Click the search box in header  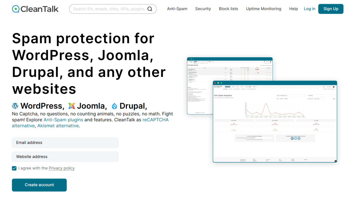click(109, 9)
